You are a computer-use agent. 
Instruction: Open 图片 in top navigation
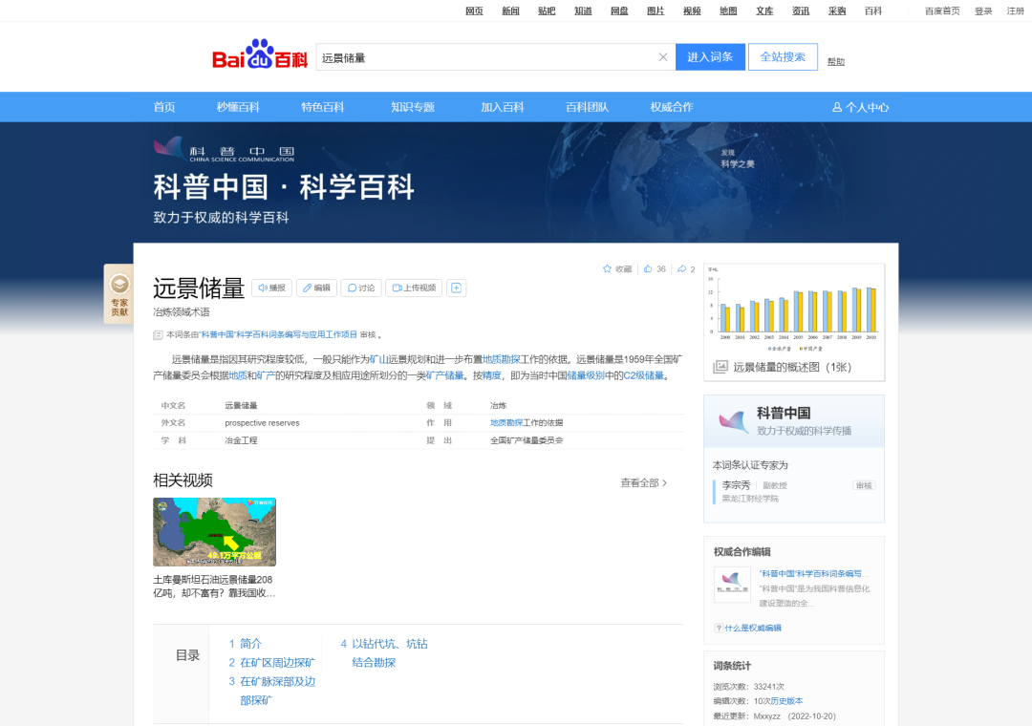point(656,11)
